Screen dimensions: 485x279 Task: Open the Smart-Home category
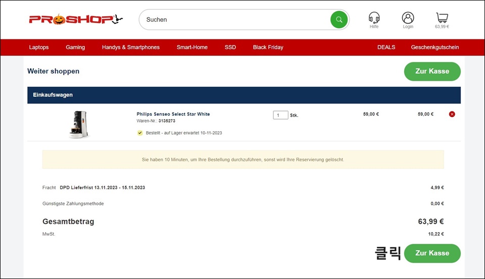coord(192,47)
